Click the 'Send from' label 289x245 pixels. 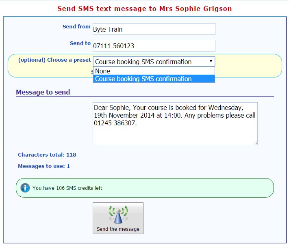76,27
